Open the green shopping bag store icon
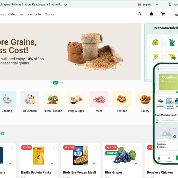 coord(155,42)
